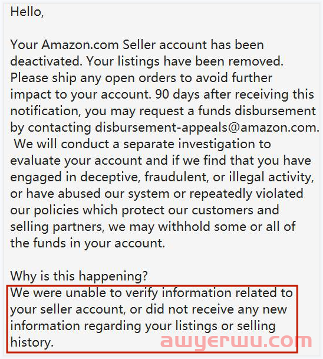This screenshot has height=359, width=323.
Task: Click the disbursement-appeals@amazon.com email address
Action: click(207, 128)
